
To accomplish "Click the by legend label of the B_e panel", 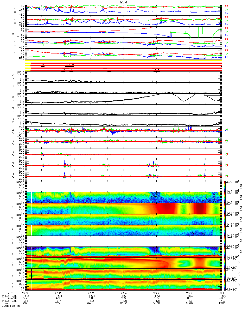I will coord(226,53).
